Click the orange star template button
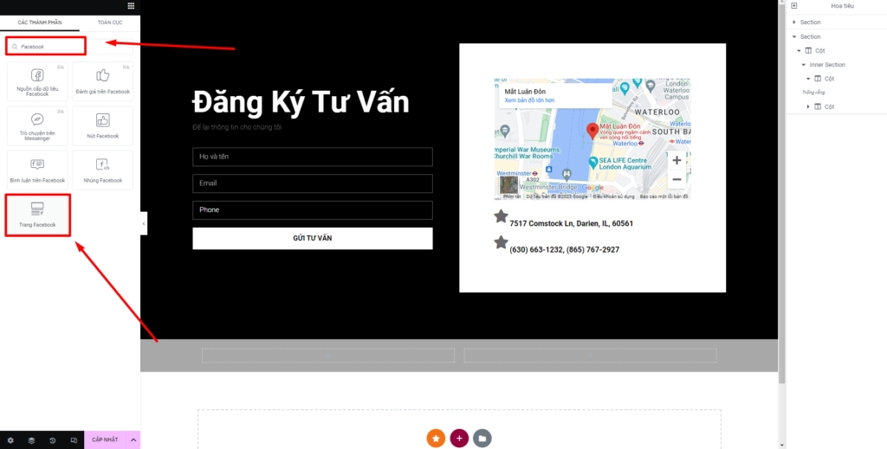This screenshot has width=887, height=449. pos(436,438)
